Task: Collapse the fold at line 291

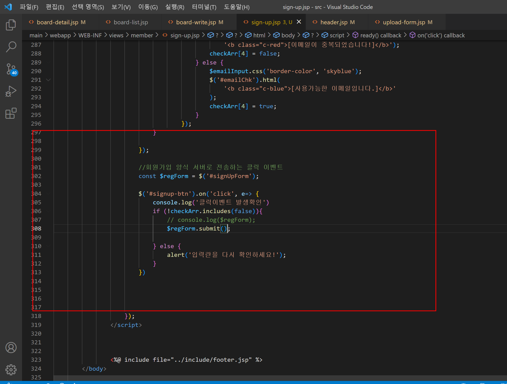Action: pos(48,80)
